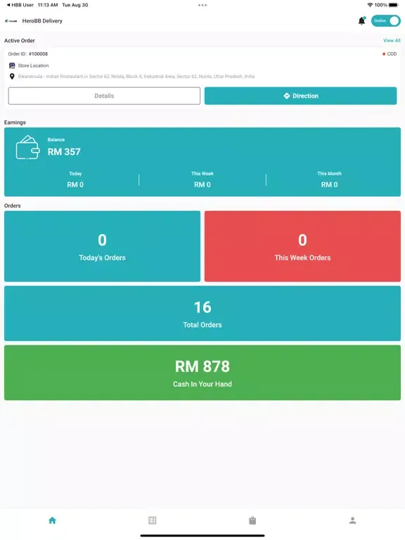
Task: Click the RM 357 balance value
Action: point(64,152)
